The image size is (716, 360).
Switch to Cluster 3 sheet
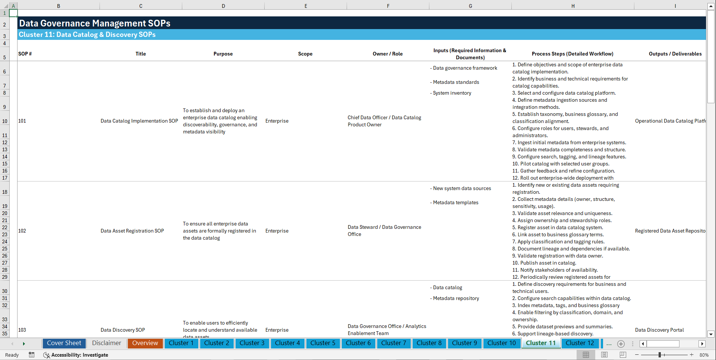[252, 343]
